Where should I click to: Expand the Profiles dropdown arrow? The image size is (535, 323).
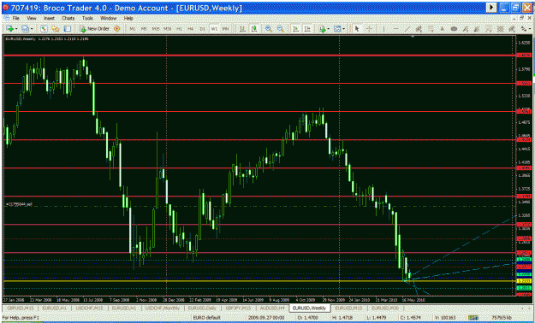(32, 29)
